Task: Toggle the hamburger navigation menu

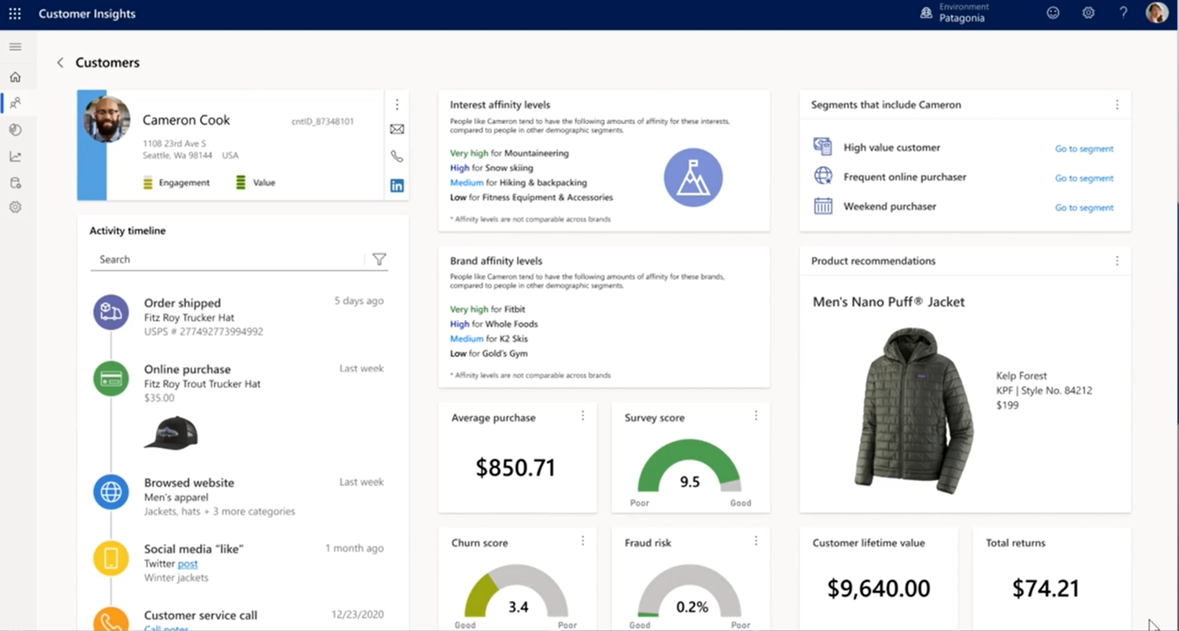Action: 15,47
